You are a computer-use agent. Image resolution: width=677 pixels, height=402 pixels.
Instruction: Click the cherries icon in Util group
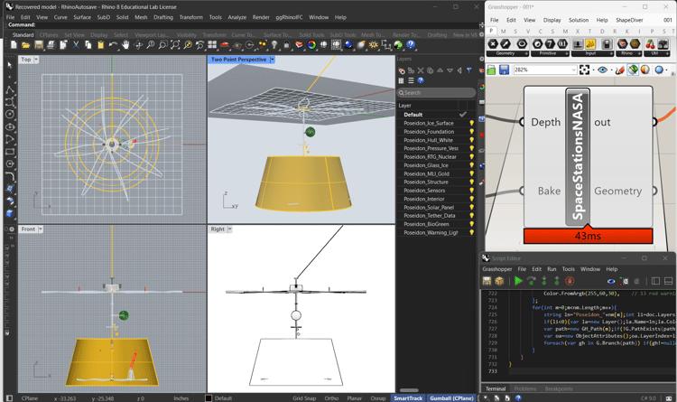point(650,43)
